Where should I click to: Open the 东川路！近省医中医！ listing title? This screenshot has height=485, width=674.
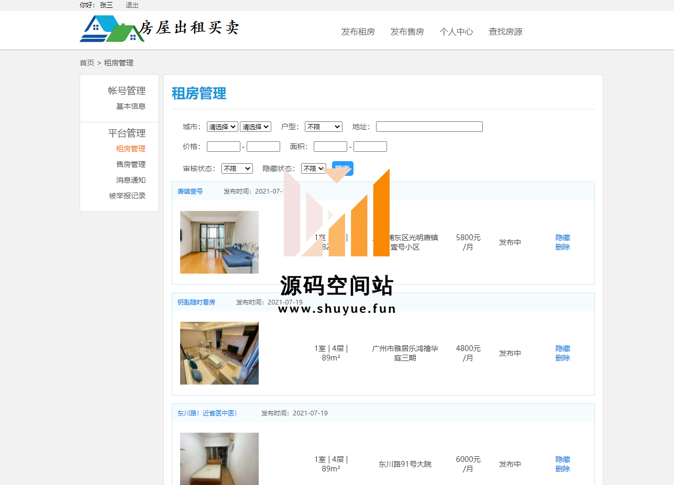coord(207,413)
